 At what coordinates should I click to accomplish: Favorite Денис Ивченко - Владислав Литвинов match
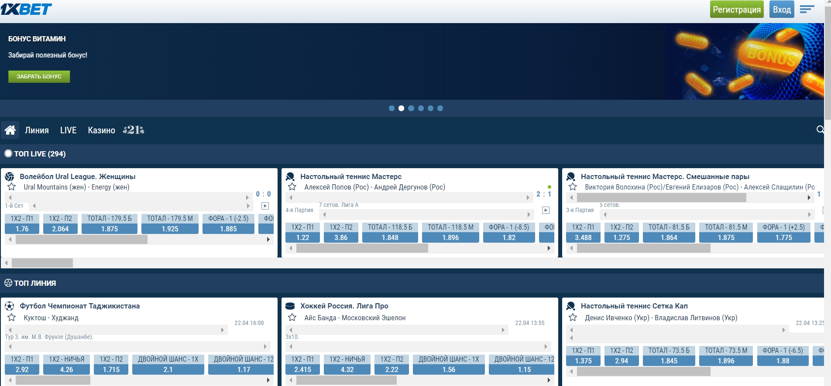pos(573,317)
